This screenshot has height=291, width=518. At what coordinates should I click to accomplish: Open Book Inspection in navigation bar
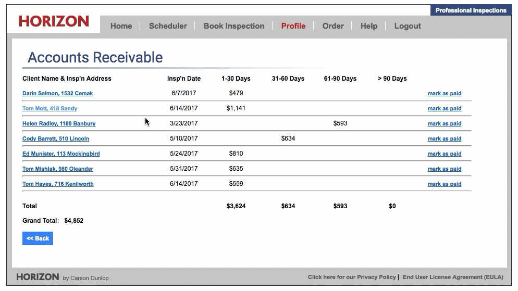233,26
